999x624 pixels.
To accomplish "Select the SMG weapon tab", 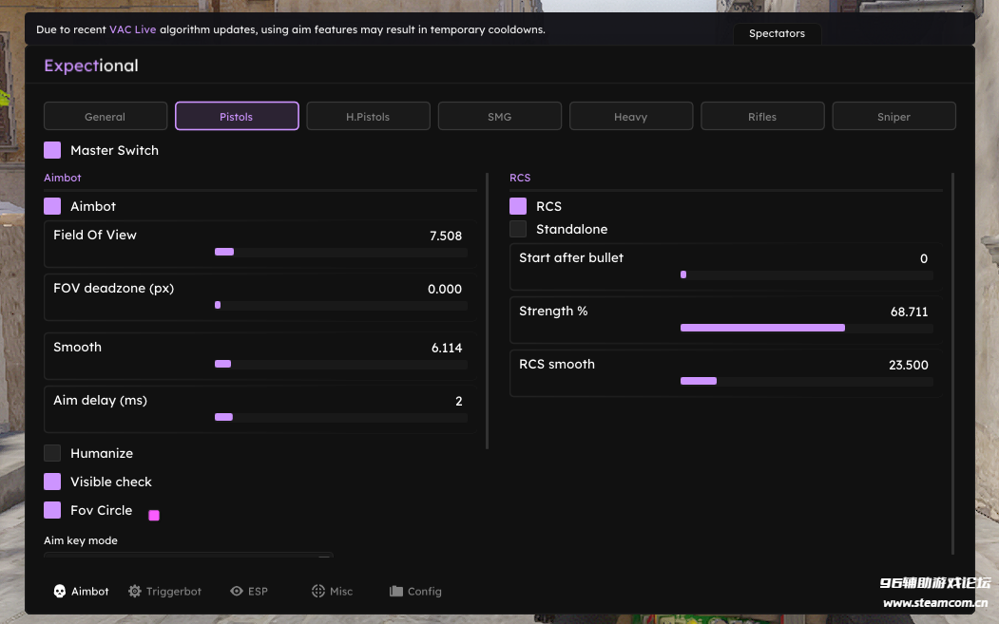I will point(500,117).
